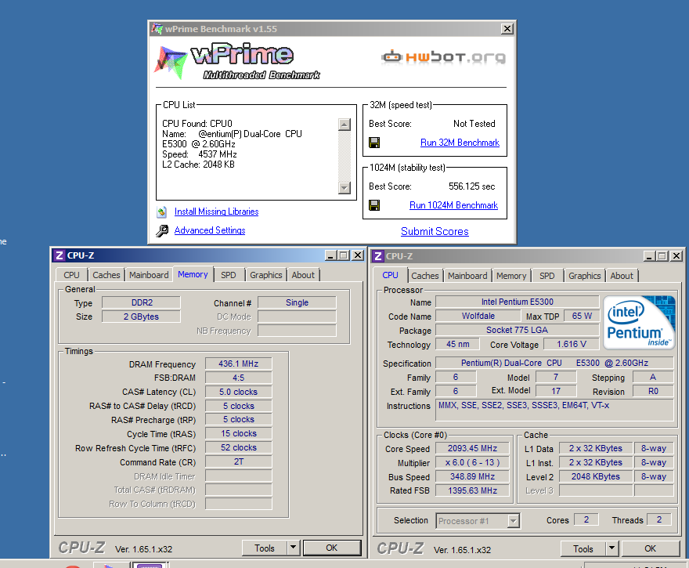Open Mainboard tab in right CPU-Z window

[x=467, y=276]
